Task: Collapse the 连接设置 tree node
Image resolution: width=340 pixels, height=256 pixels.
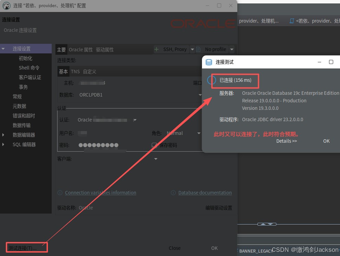Action: [3, 49]
